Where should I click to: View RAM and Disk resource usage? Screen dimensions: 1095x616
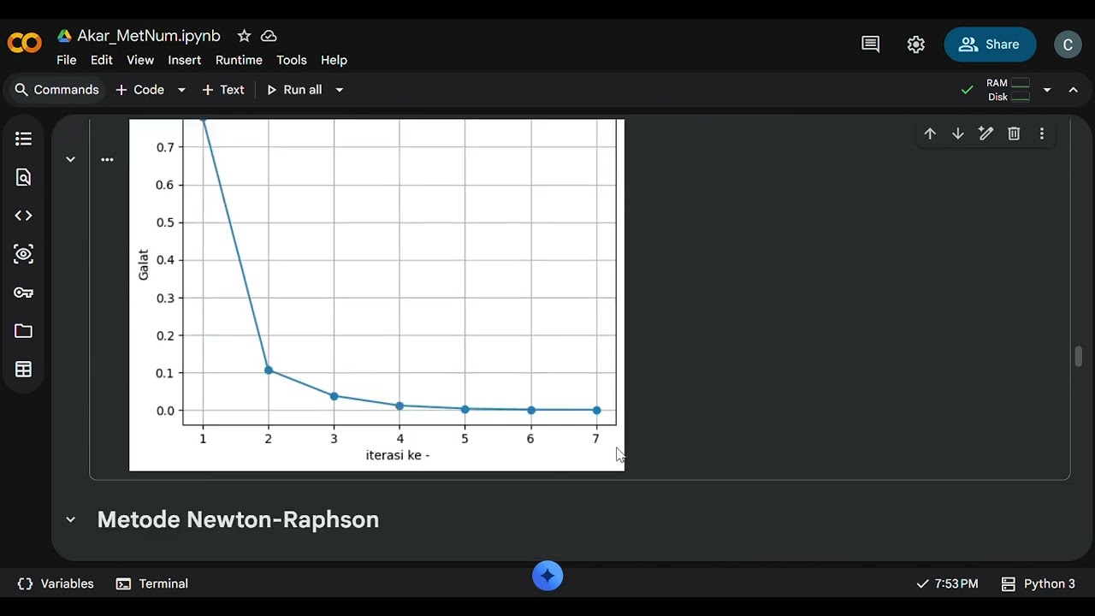[x=1008, y=90]
